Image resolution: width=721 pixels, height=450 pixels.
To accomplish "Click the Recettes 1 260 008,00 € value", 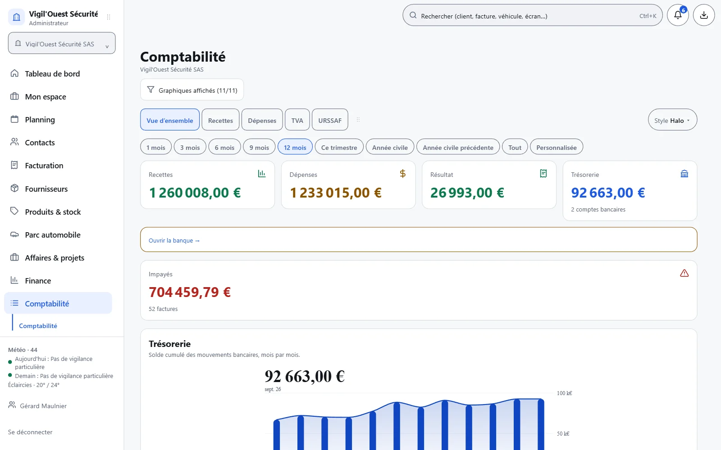I will click(195, 193).
